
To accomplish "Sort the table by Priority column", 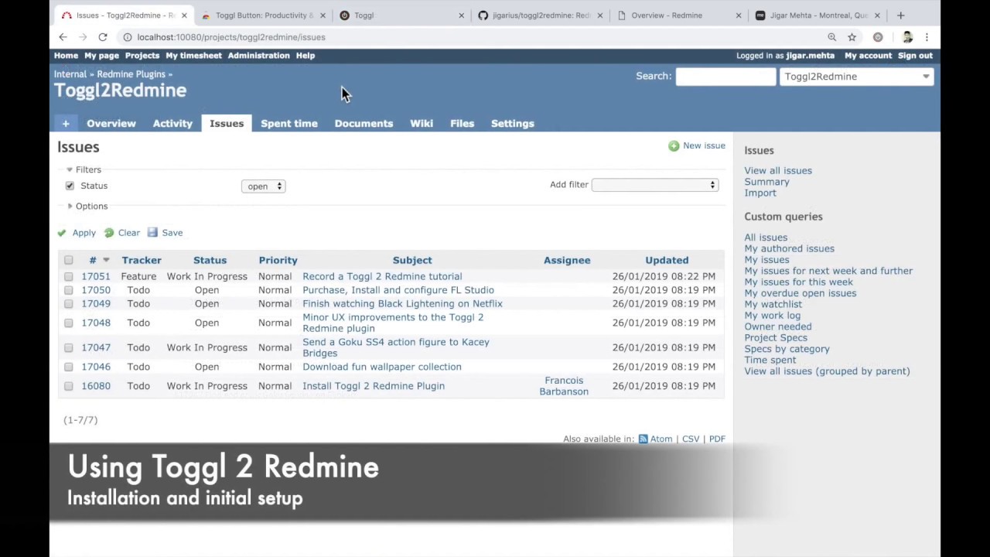I will (x=278, y=260).
